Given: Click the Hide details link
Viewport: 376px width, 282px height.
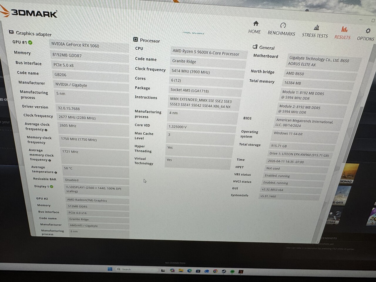Looking at the screenshot, I should pos(193,32).
